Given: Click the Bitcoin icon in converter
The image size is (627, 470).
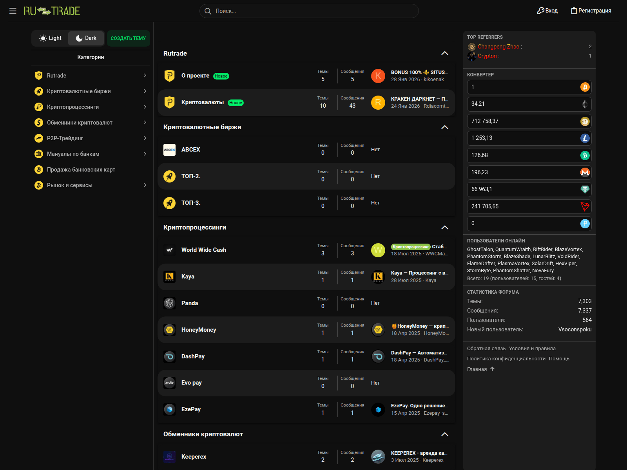Looking at the screenshot, I should click(585, 87).
